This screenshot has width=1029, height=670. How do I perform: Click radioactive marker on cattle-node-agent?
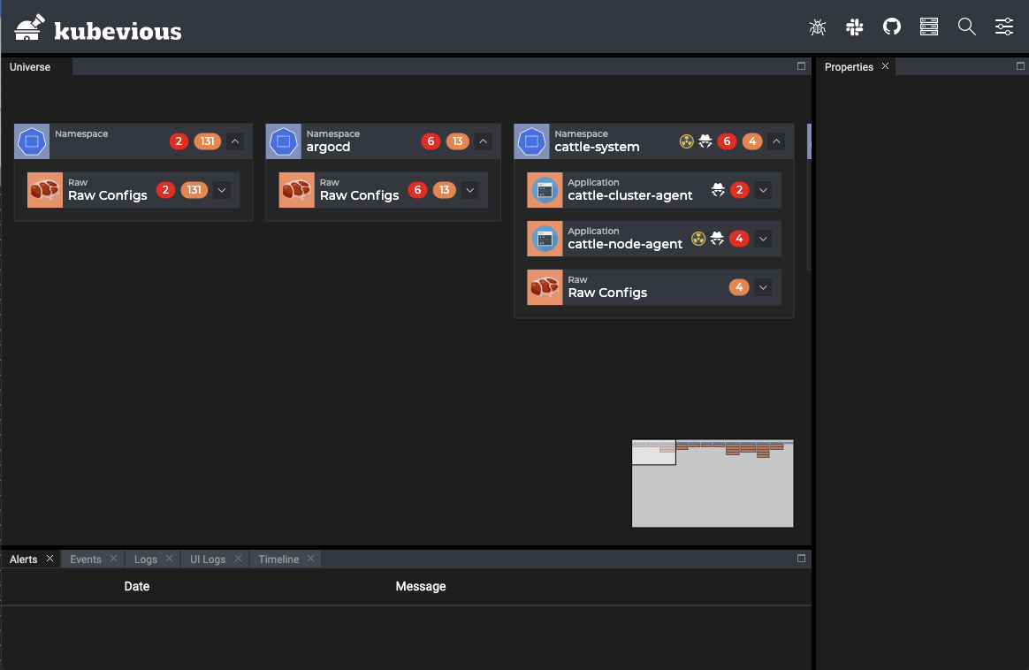click(698, 239)
